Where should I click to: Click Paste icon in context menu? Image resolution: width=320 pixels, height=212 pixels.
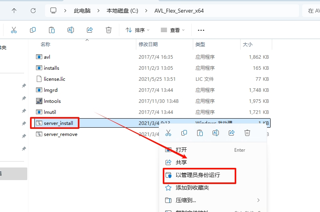tap(200, 133)
